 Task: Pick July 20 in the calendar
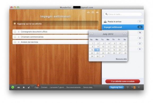(x=119, y=50)
